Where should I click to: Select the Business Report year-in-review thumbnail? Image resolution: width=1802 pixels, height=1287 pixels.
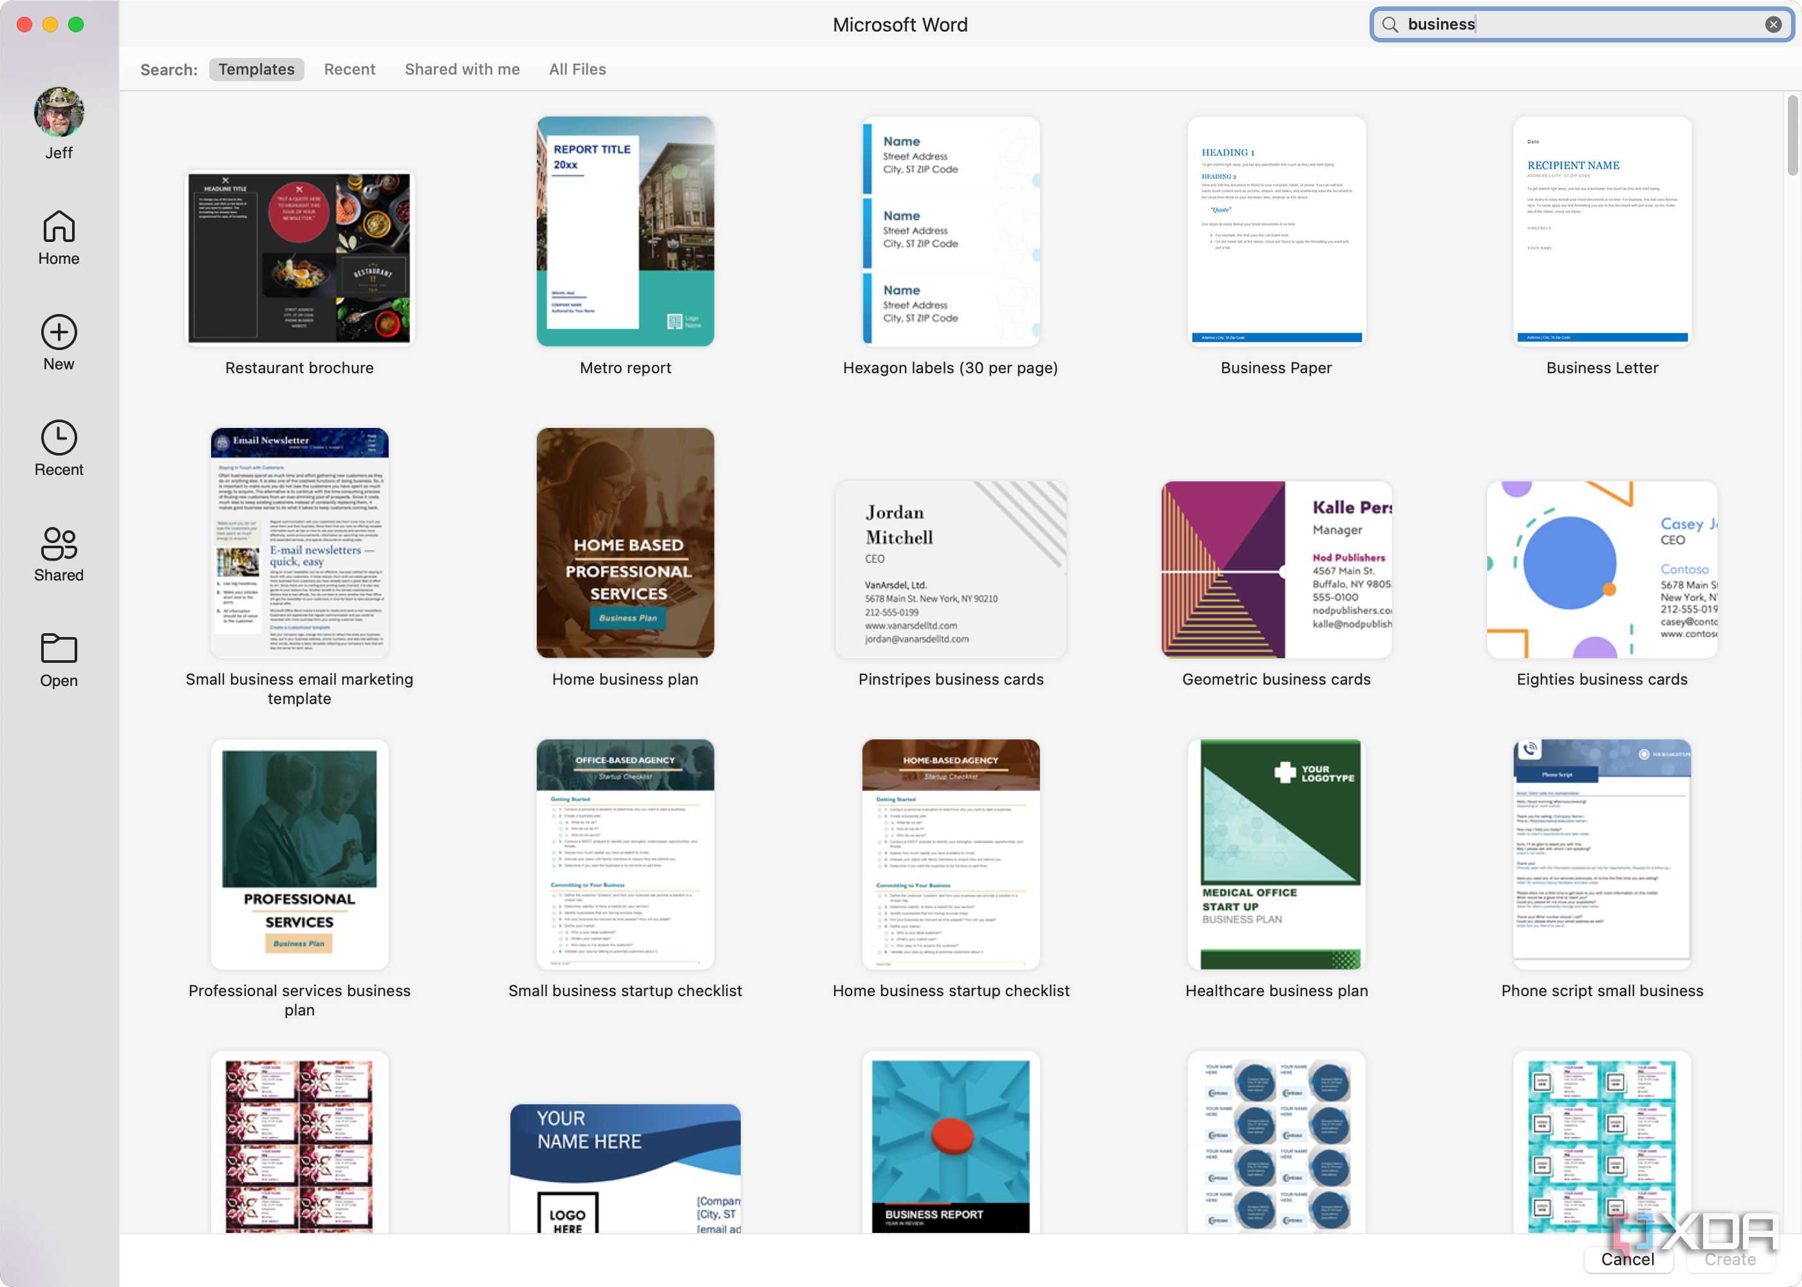tap(951, 1142)
